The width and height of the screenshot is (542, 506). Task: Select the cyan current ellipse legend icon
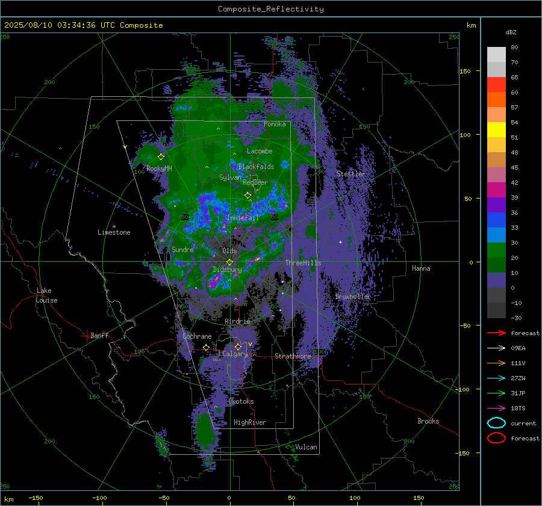[x=496, y=423]
